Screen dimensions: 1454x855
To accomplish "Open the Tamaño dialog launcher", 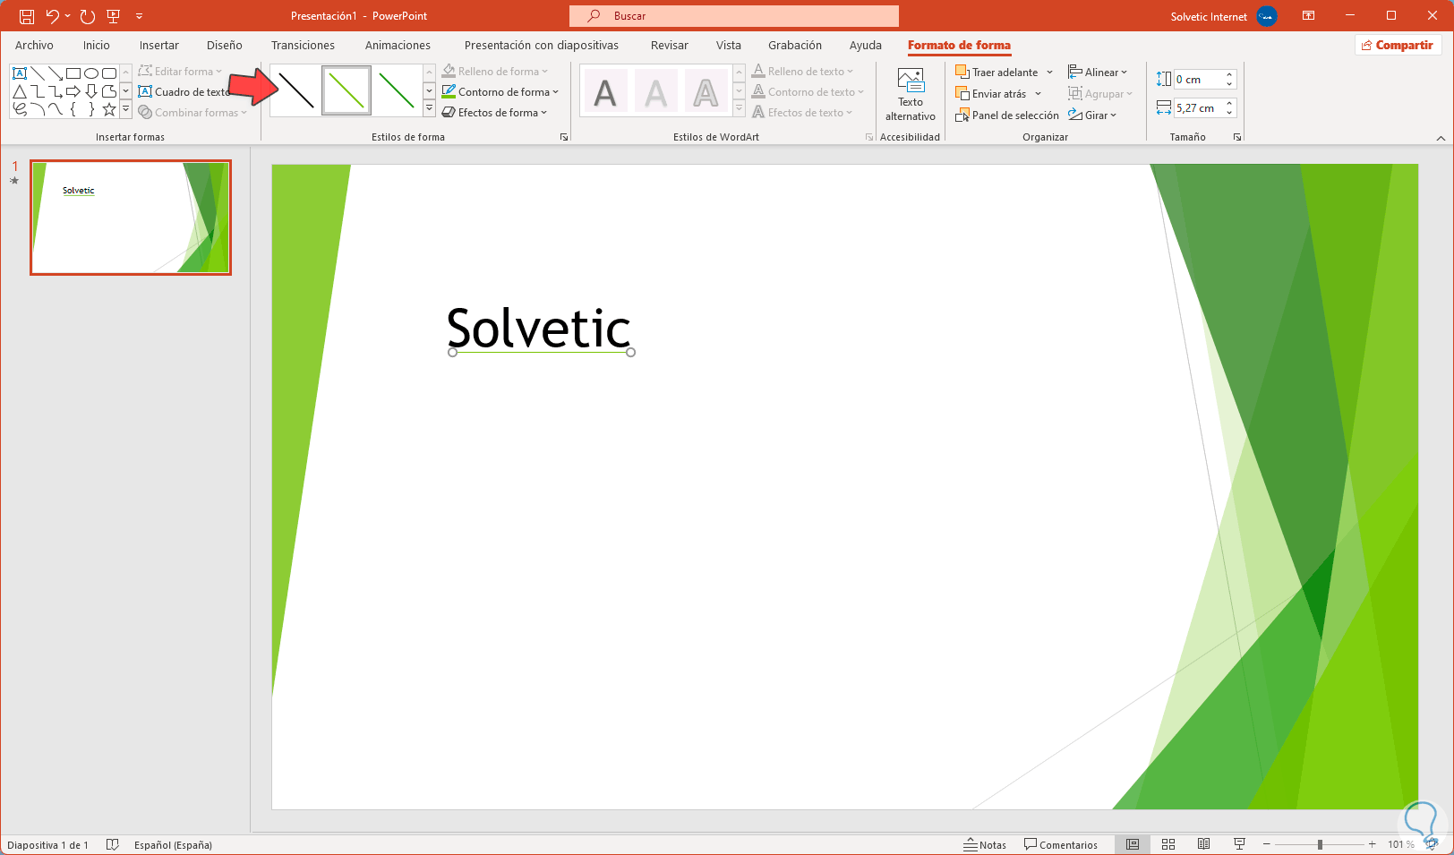I will (x=1237, y=137).
